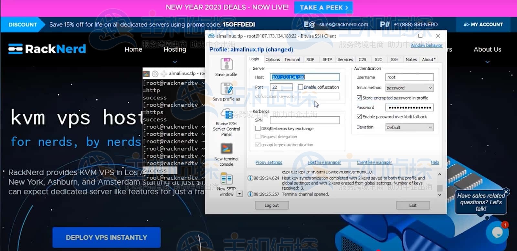Switch to the Terminal tab
Image resolution: width=517 pixels, height=251 pixels.
[292, 59]
